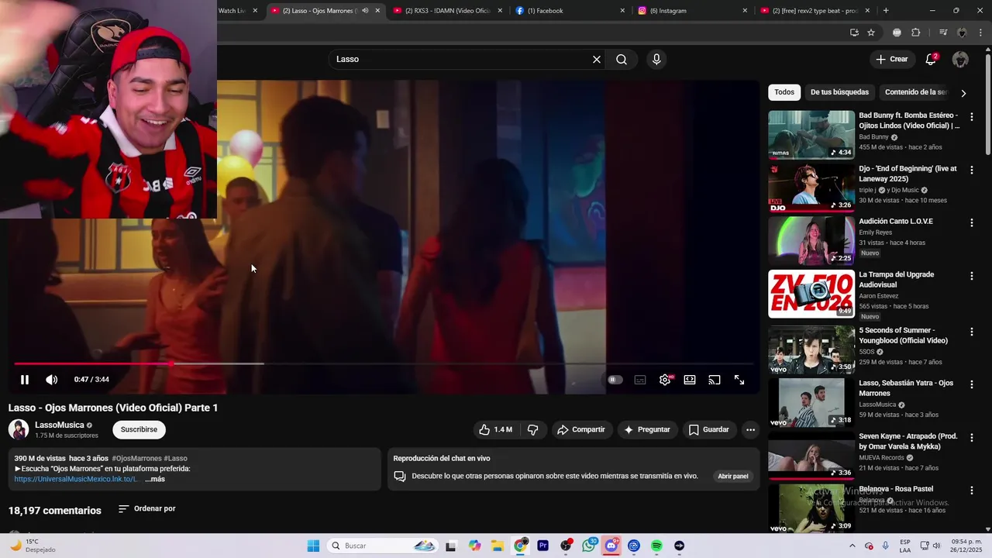Open File Explorer from the taskbar
992x558 pixels.
[x=498, y=546]
